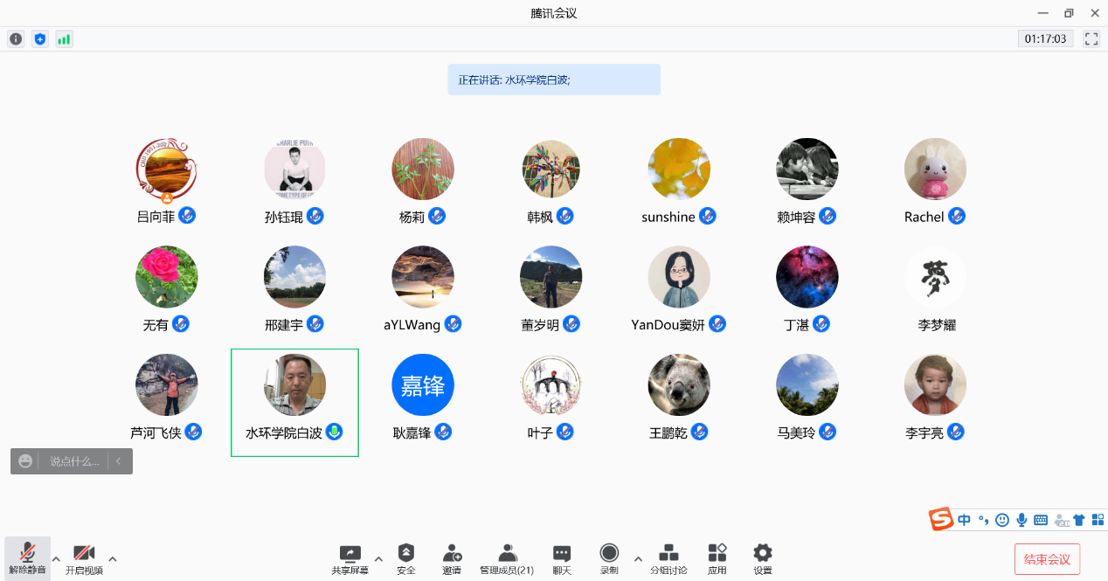Image resolution: width=1108 pixels, height=581 pixels.
Task: Open the Chat (聊天) panel
Action: (x=562, y=558)
